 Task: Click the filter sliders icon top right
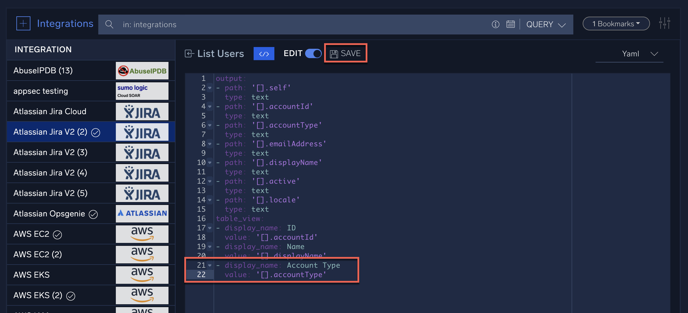tap(665, 23)
